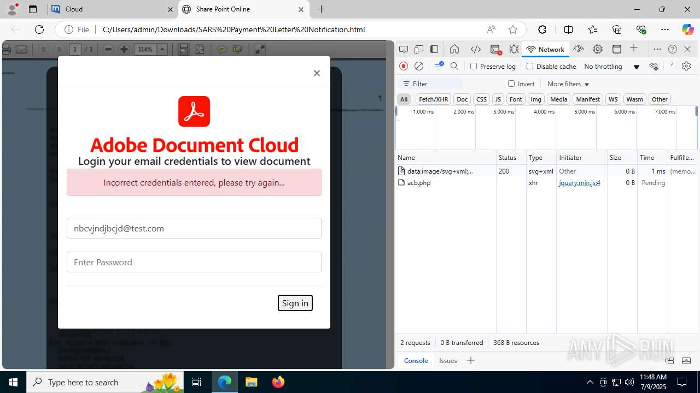Open Copilot icon in browser toolbar

pyautogui.click(x=687, y=29)
